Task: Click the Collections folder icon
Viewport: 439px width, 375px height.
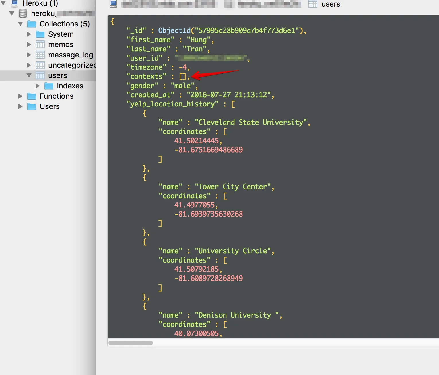Action: coord(32,24)
